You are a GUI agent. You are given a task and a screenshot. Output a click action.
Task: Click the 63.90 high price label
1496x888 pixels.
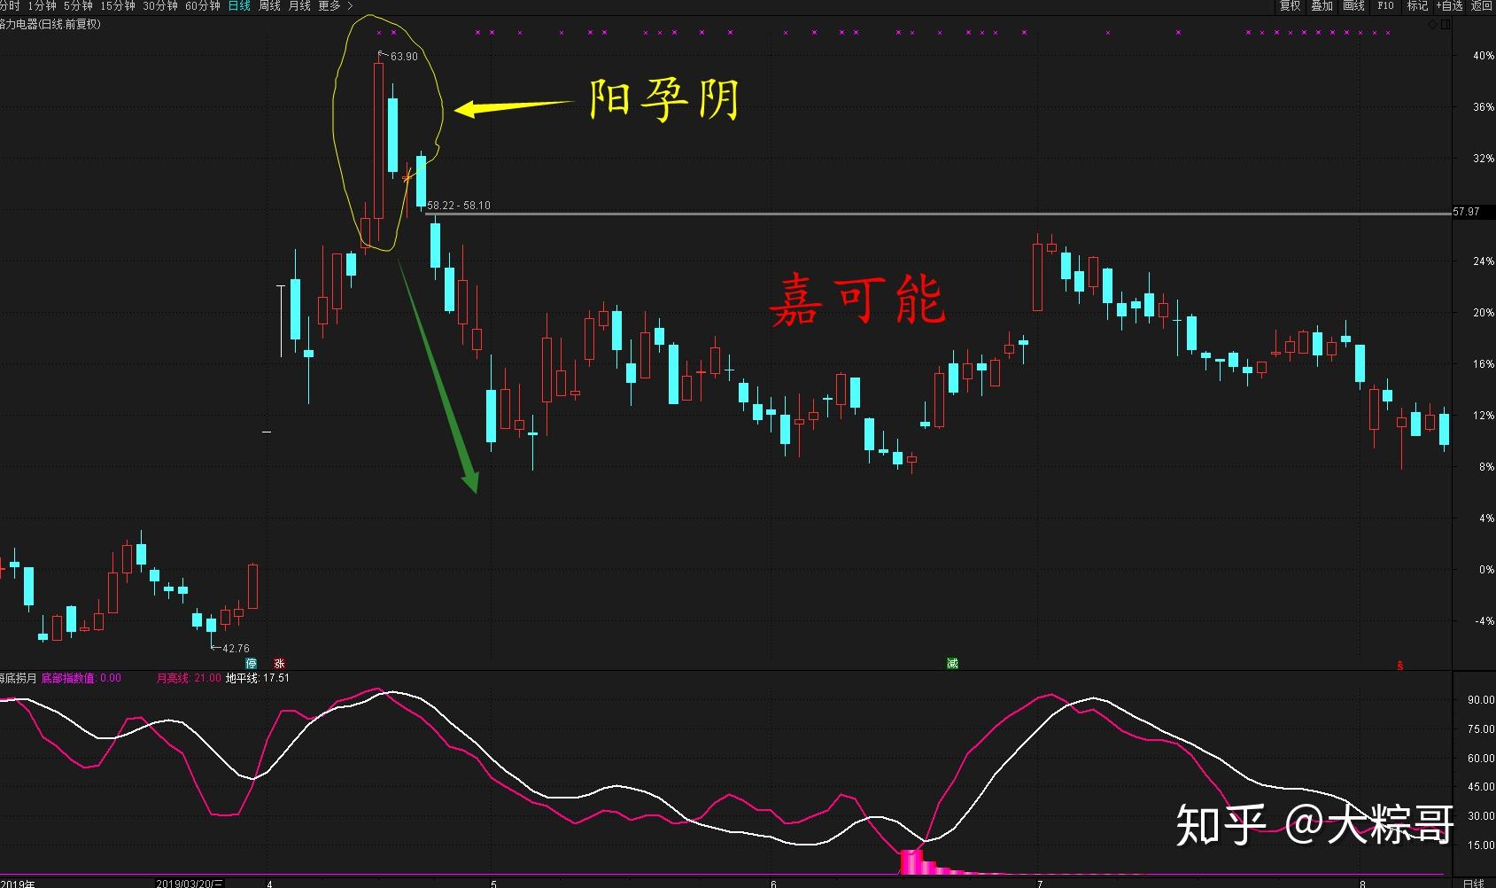point(403,56)
